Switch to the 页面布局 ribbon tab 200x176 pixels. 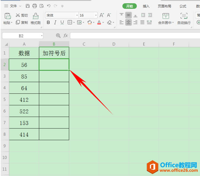coord(164,6)
